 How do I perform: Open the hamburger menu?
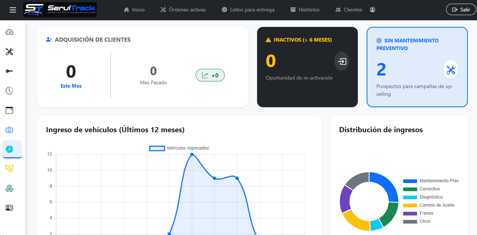[13, 10]
